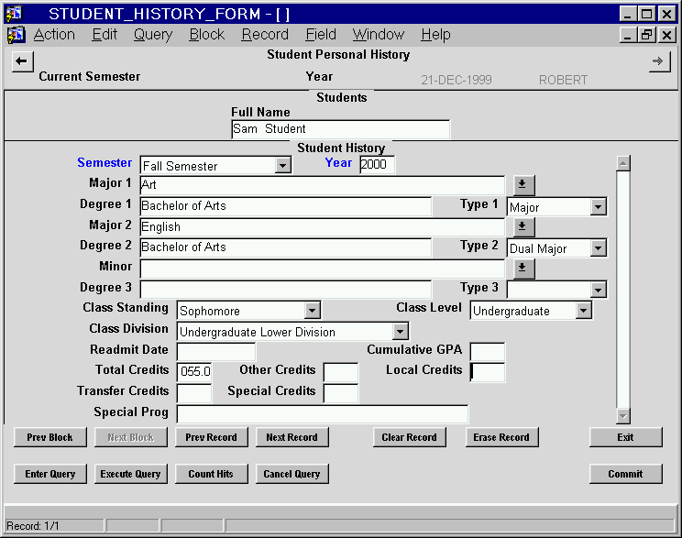Open the Window menu

coord(379,34)
